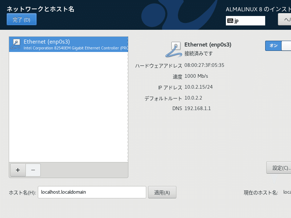291x218 pixels.
Task: Click the ホスト名(H): label
Action: 23,193
